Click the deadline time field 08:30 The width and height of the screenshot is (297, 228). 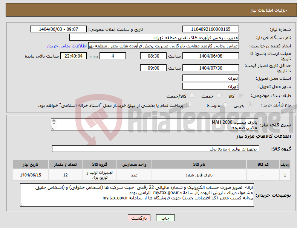153,56
